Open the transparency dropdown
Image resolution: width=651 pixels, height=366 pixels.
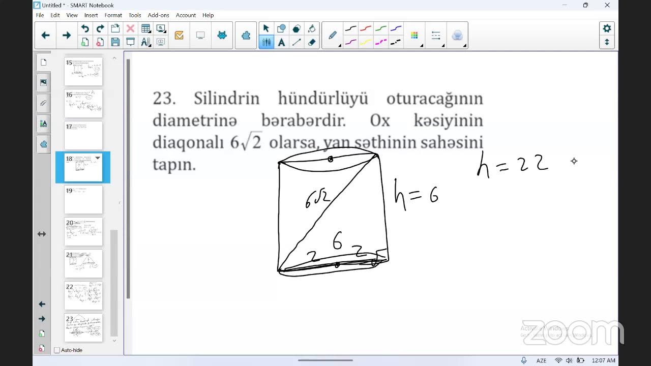click(x=457, y=36)
